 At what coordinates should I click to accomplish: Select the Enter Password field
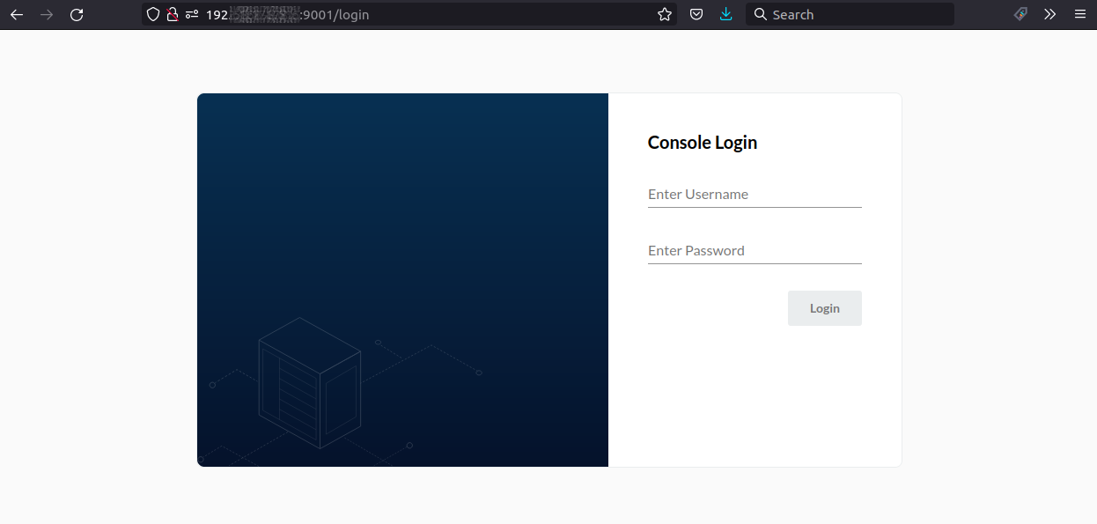tap(754, 250)
